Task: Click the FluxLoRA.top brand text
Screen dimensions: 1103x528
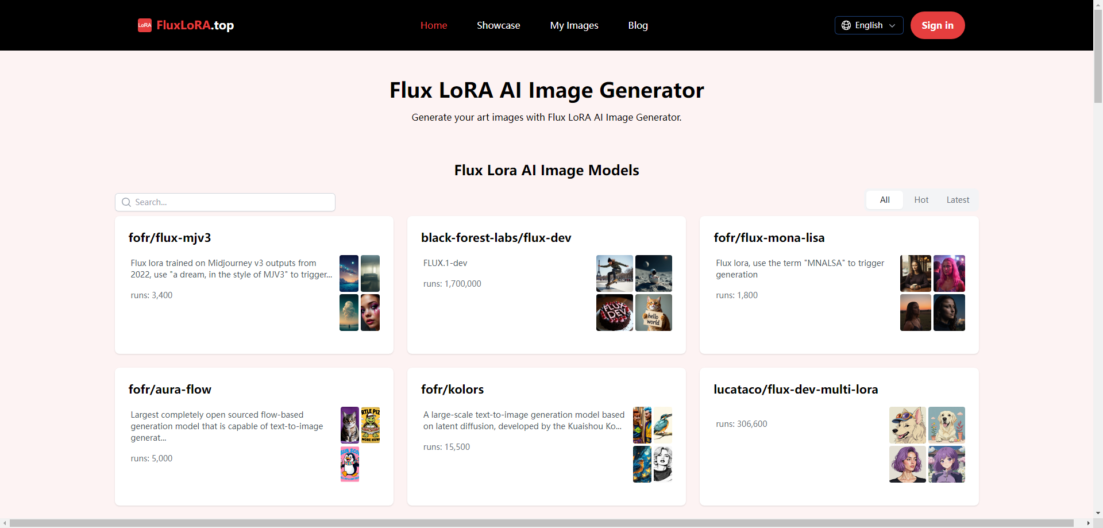Action: pyautogui.click(x=195, y=25)
